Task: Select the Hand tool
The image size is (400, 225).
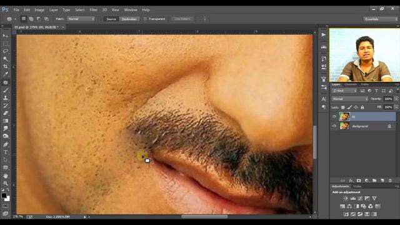Action: (6, 176)
